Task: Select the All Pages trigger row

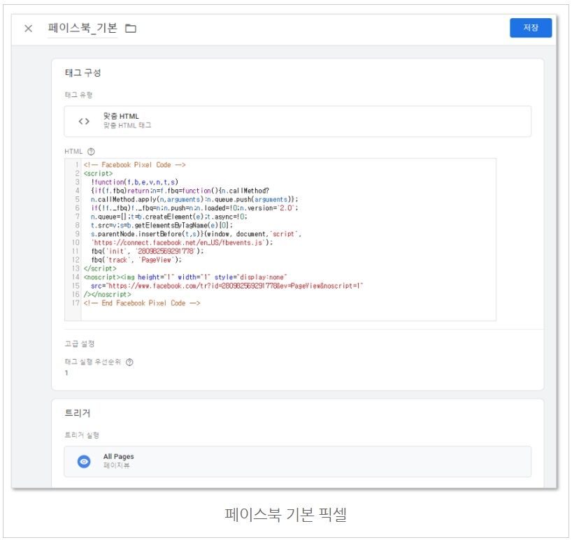Action: tap(297, 461)
